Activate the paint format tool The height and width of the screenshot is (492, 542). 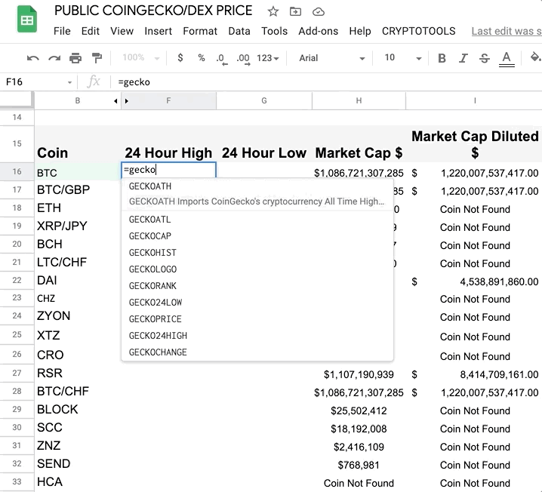(x=97, y=57)
